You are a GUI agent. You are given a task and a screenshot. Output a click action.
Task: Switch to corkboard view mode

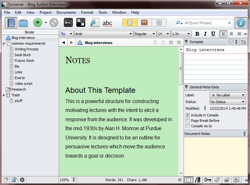pyautogui.click(x=144, y=23)
